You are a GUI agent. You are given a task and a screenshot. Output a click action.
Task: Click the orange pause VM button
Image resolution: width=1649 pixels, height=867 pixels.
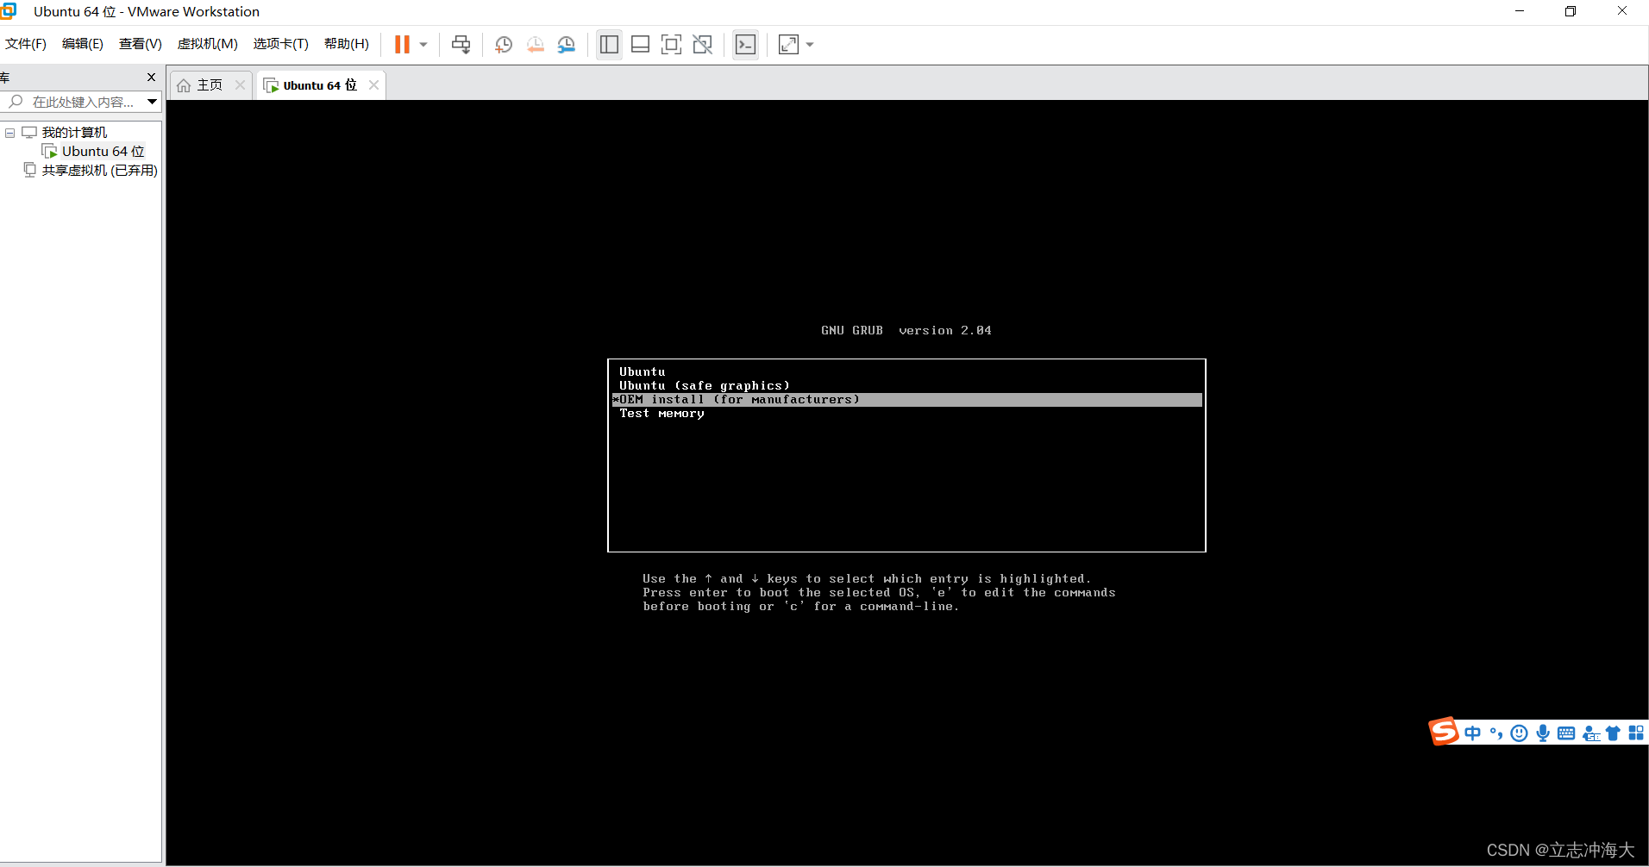pyautogui.click(x=402, y=45)
